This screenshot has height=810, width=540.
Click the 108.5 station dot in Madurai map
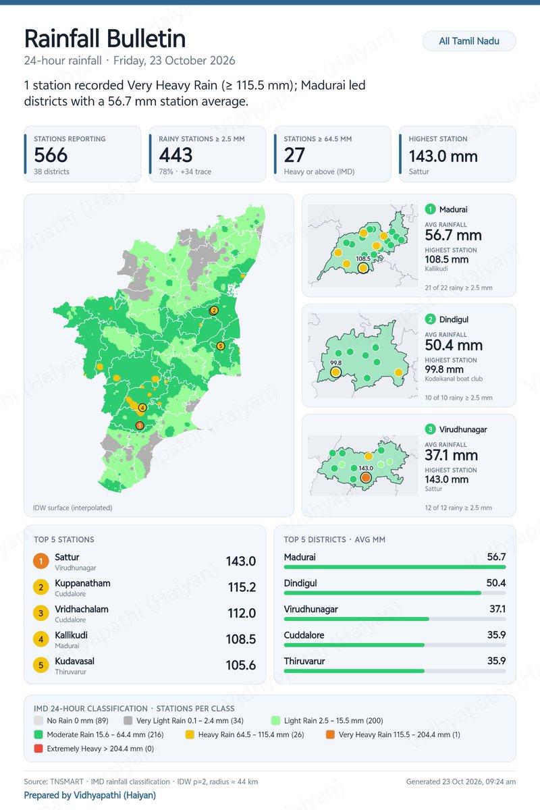tap(363, 268)
